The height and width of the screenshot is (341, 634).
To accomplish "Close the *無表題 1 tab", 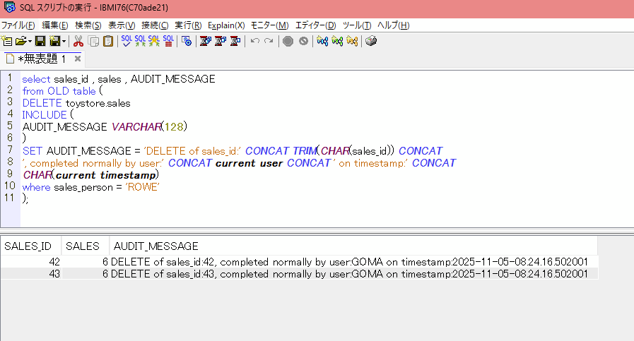I will (78, 59).
